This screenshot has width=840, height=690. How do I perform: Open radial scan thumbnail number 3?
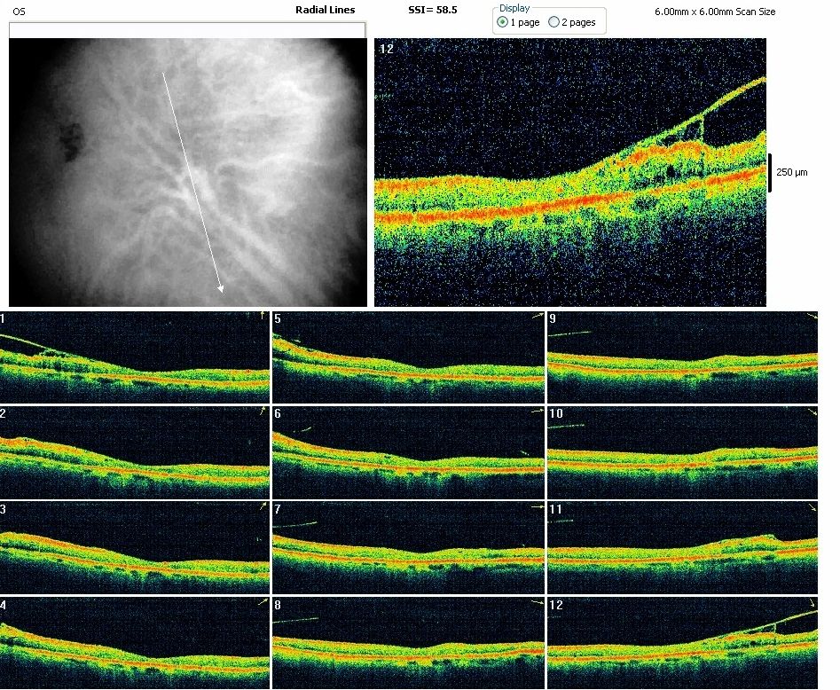point(135,547)
